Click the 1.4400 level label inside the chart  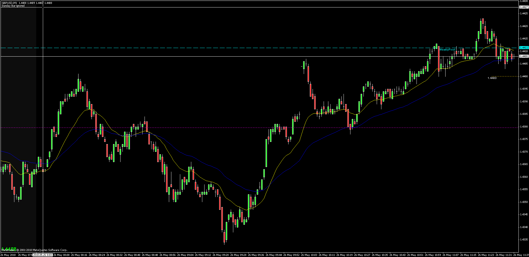pos(492,78)
